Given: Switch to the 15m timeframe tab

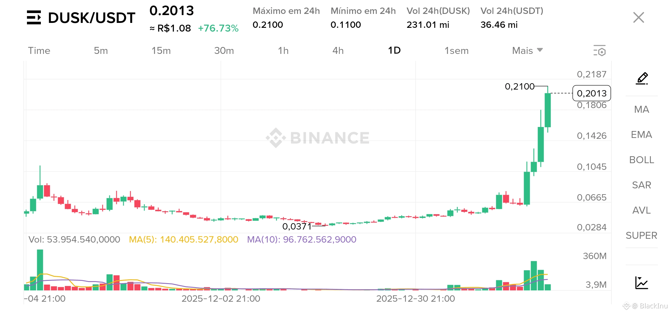Looking at the screenshot, I should click(x=161, y=50).
